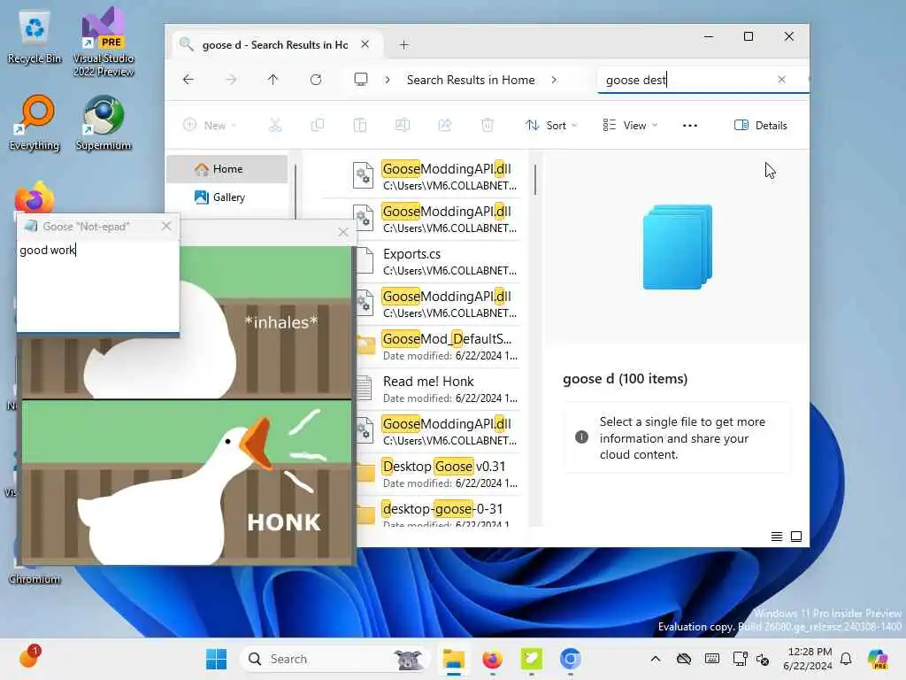Viewport: 906px width, 680px height.
Task: Click the Paste clipboard icon
Action: [360, 125]
